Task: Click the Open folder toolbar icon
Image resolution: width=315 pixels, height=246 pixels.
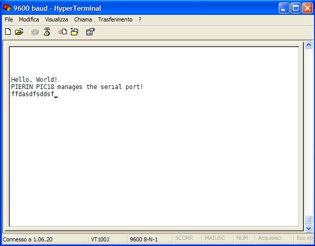Action: click(x=19, y=32)
